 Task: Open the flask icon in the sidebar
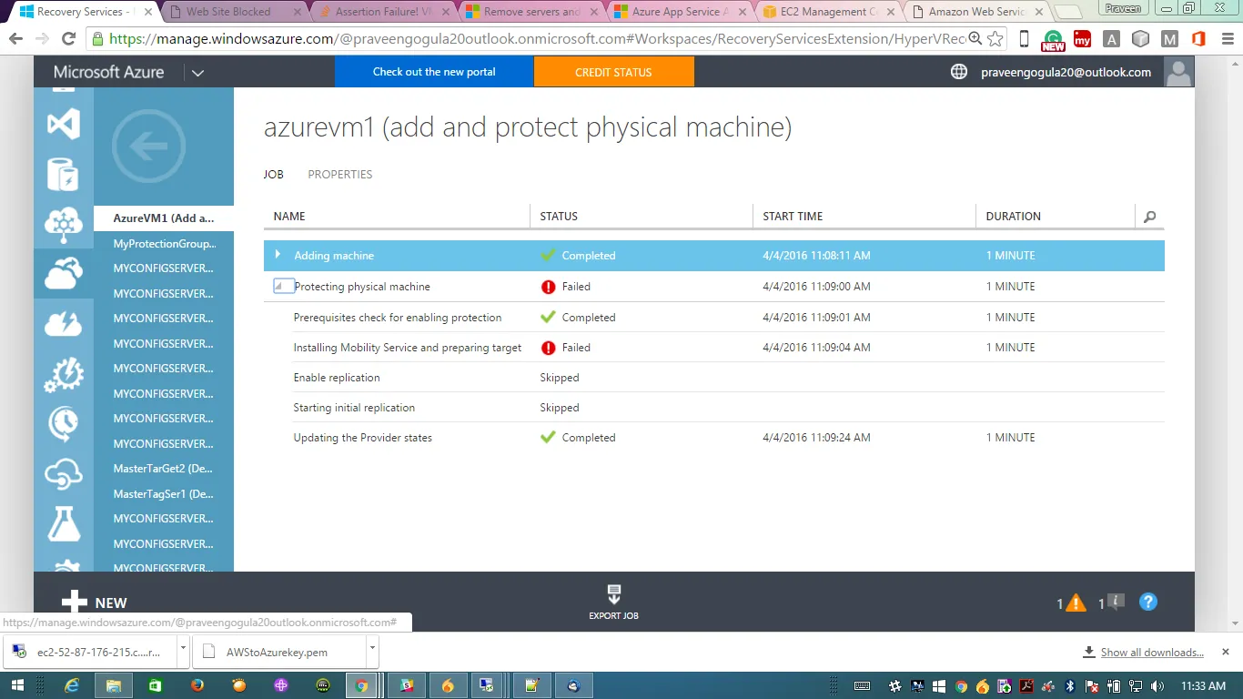click(64, 523)
